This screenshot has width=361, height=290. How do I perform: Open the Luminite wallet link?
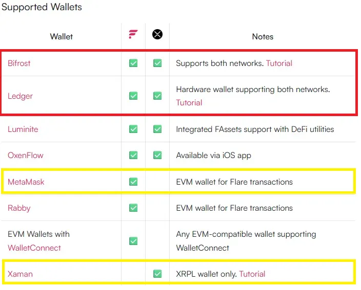click(23, 129)
